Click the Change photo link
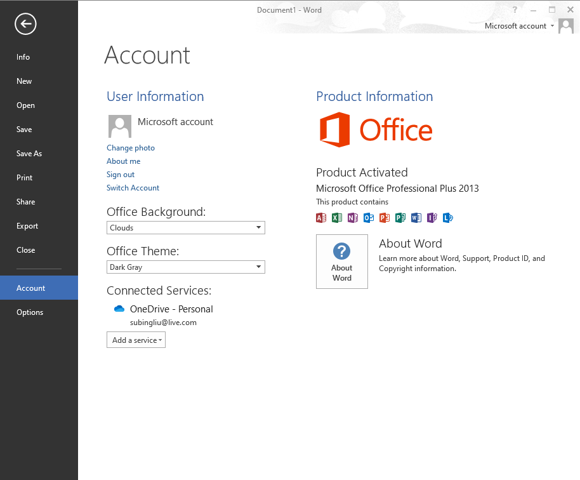The width and height of the screenshot is (580, 480). point(131,148)
